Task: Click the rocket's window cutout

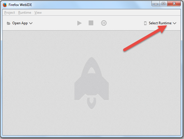Action: click(92, 70)
